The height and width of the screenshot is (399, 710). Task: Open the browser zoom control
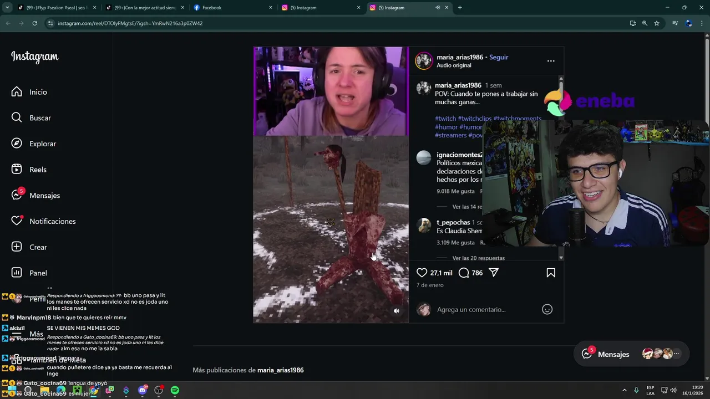point(645,23)
